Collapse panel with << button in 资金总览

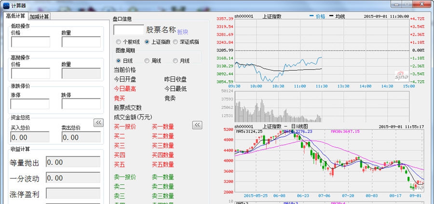tap(98, 123)
